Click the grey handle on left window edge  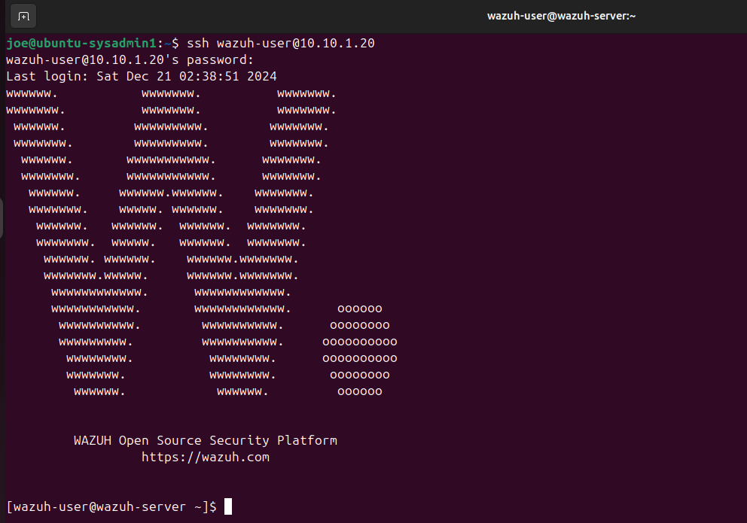(2, 218)
